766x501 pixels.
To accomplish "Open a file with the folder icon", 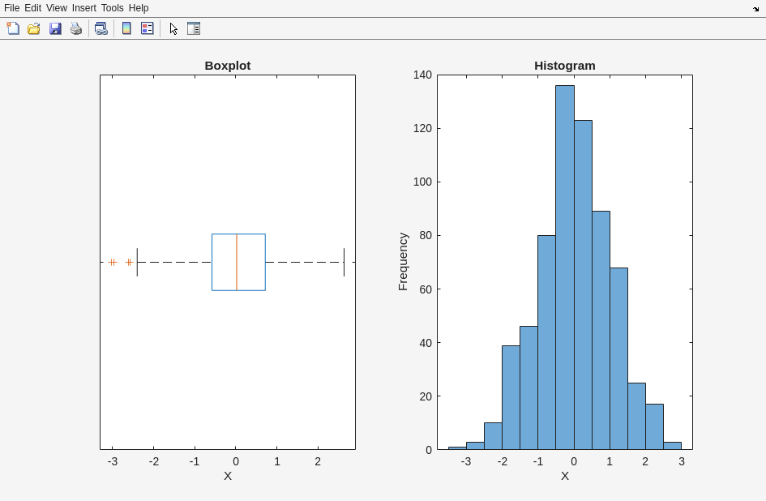I will coord(34,28).
